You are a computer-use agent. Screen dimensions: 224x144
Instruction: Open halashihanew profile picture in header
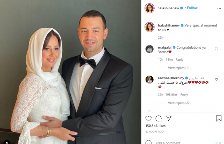point(149,8)
